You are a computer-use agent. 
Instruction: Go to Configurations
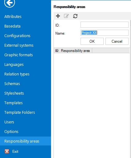[17, 36]
